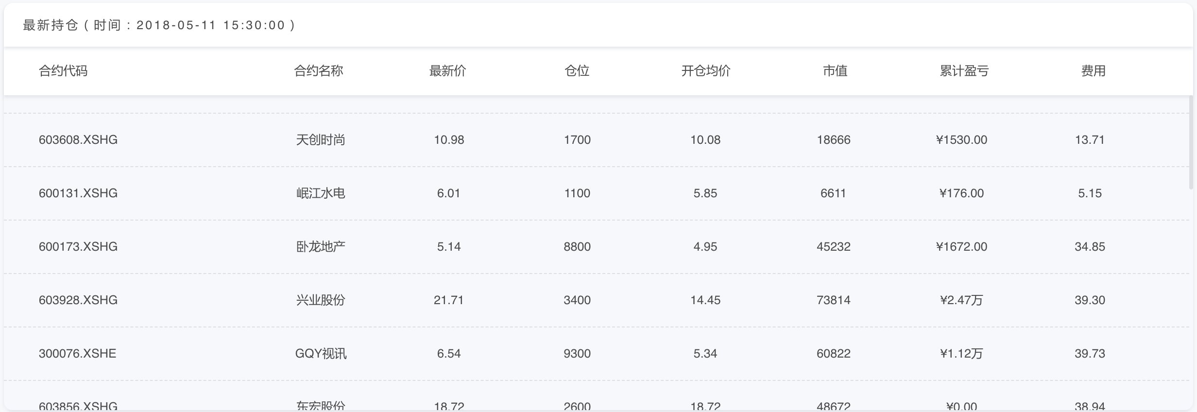Select the 卧龙地产 stock name

pyautogui.click(x=320, y=247)
